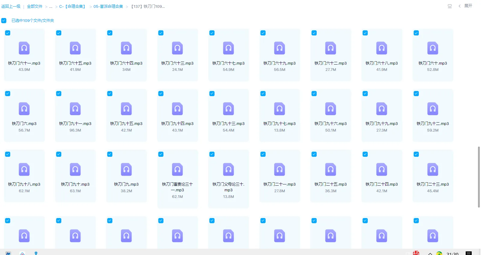481x255 pixels.
Task: Open audio file 铁刀门六十七.mp3 icon
Action: pyautogui.click(x=229, y=48)
